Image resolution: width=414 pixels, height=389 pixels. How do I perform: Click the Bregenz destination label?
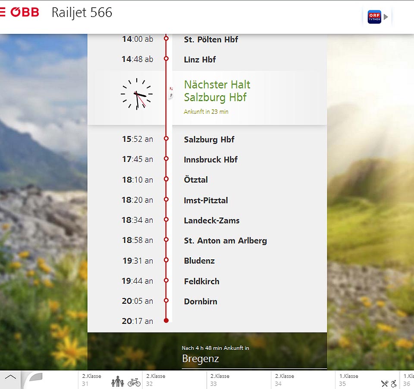(201, 358)
